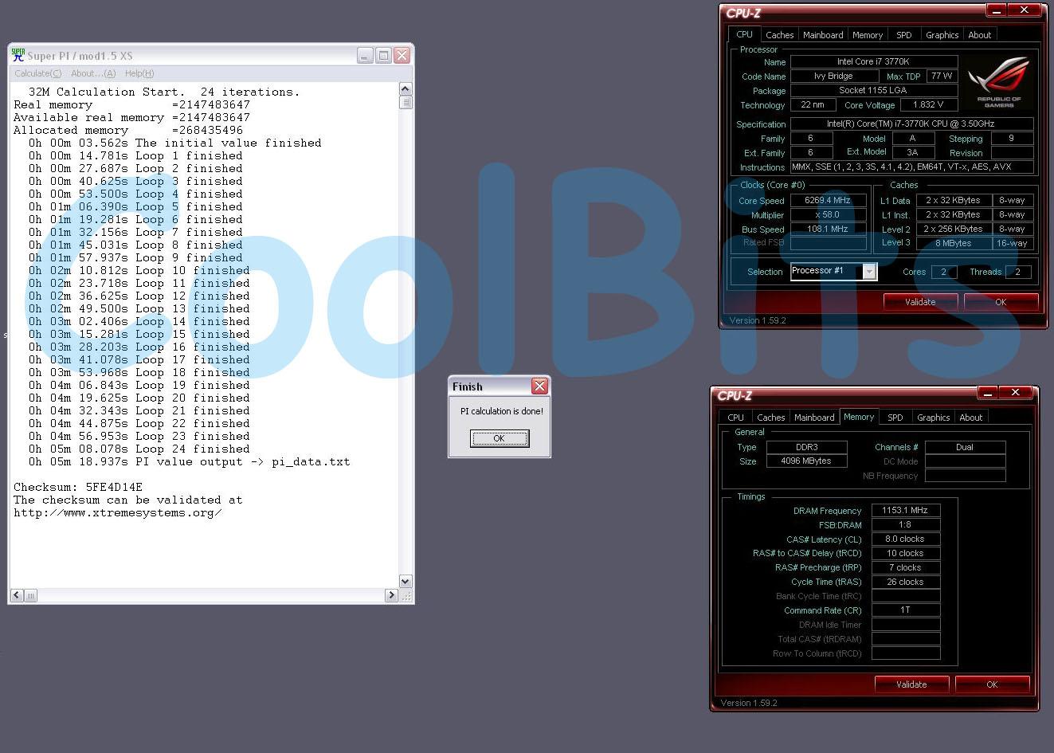Click the Level 3 8 MBytes cache value
The width and height of the screenshot is (1054, 753).
[x=954, y=244]
